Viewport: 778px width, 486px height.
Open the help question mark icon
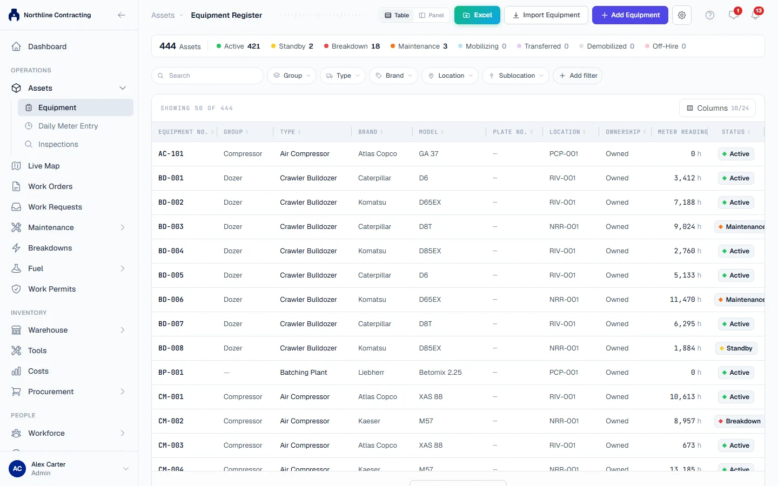point(710,15)
